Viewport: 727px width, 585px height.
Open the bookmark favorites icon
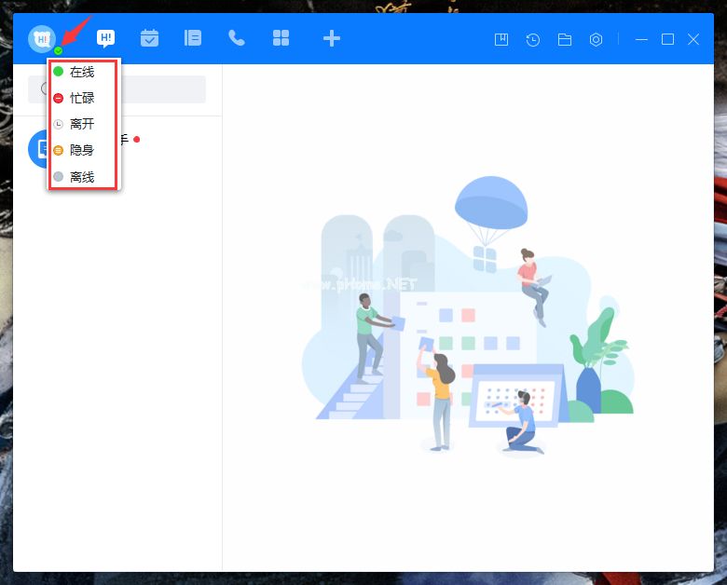tap(501, 39)
